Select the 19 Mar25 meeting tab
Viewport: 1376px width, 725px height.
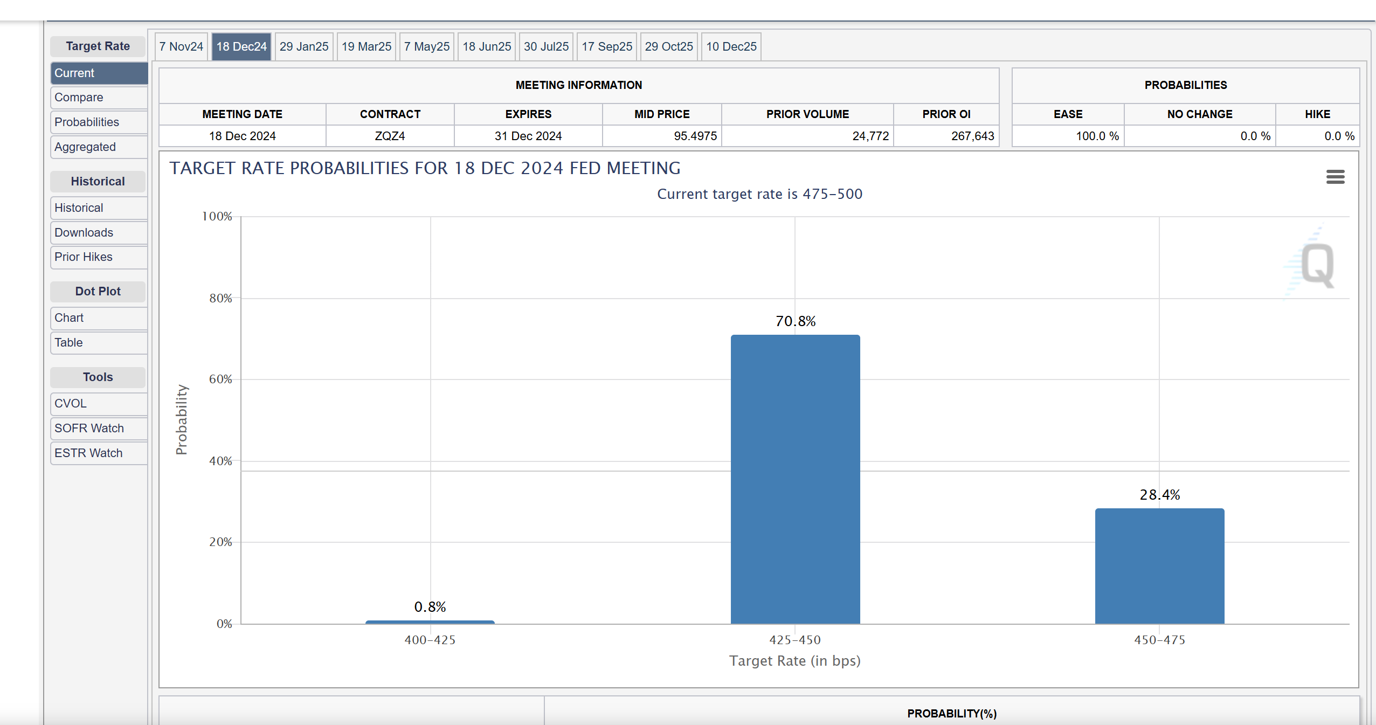pyautogui.click(x=364, y=46)
